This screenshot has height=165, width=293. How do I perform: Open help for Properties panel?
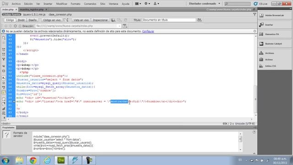click(254, 132)
